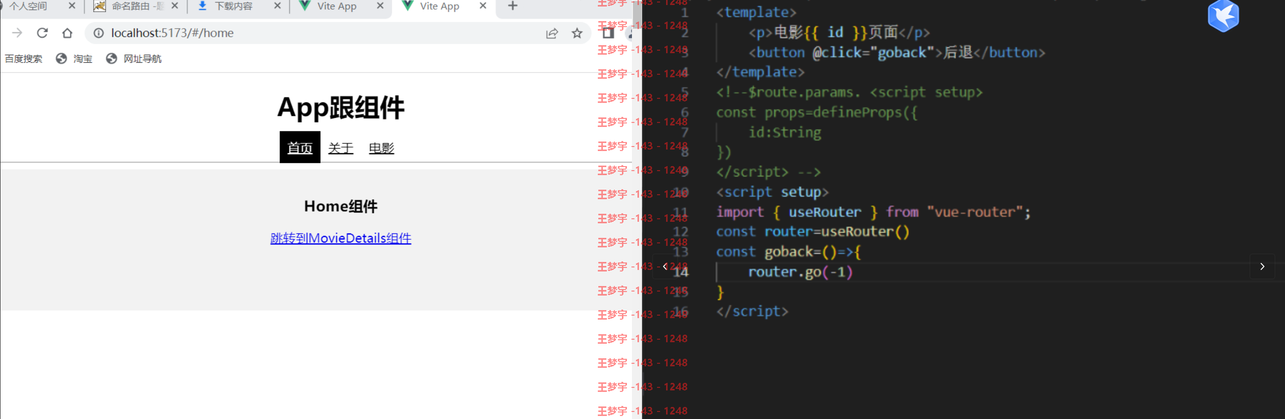Image resolution: width=1285 pixels, height=419 pixels.
Task: Reload the localhost page
Action: (42, 33)
